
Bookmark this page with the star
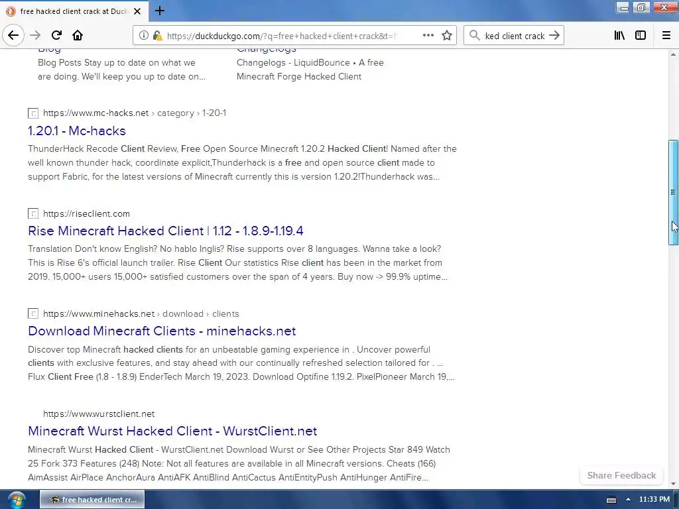447,36
